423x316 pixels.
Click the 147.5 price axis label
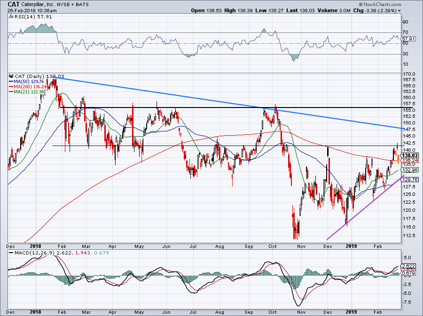click(x=409, y=129)
